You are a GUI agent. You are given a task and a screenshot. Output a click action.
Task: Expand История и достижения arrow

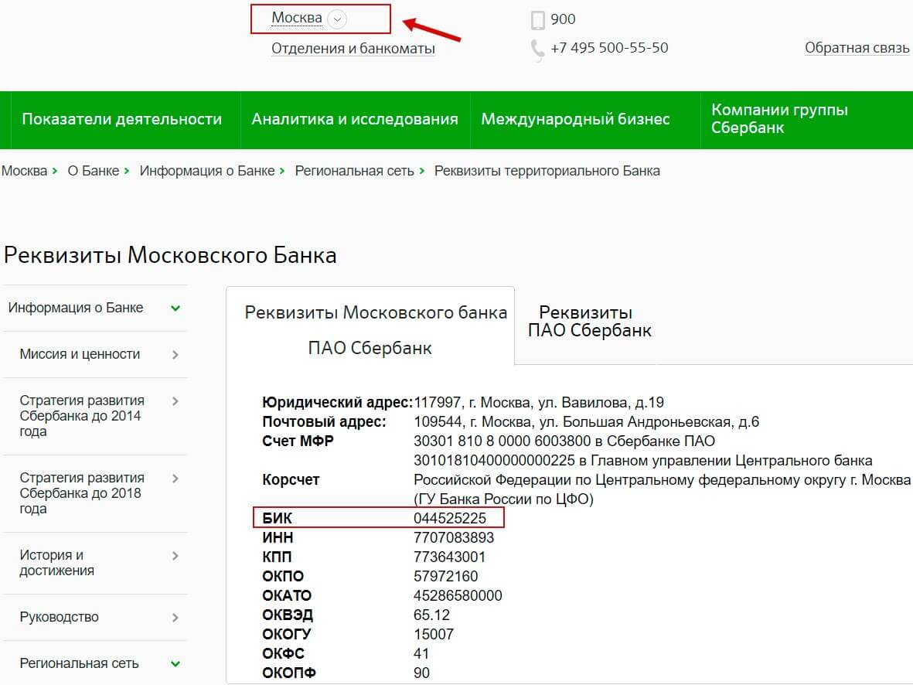coord(175,556)
